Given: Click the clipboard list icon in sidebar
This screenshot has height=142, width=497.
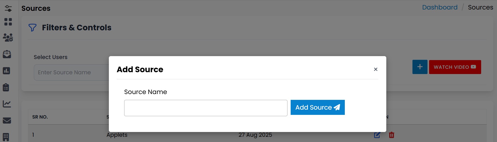Looking at the screenshot, I should point(6,87).
